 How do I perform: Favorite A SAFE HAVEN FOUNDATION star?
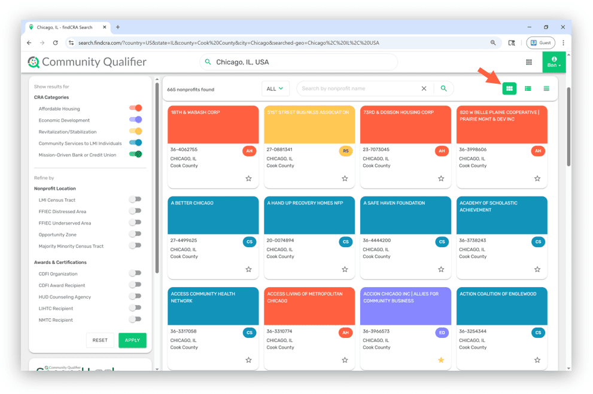coord(441,269)
